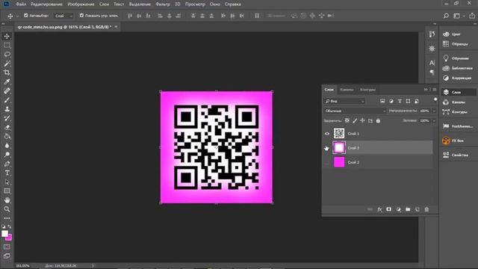Switch to the Контуры tab
478x269 pixels.
coord(367,90)
